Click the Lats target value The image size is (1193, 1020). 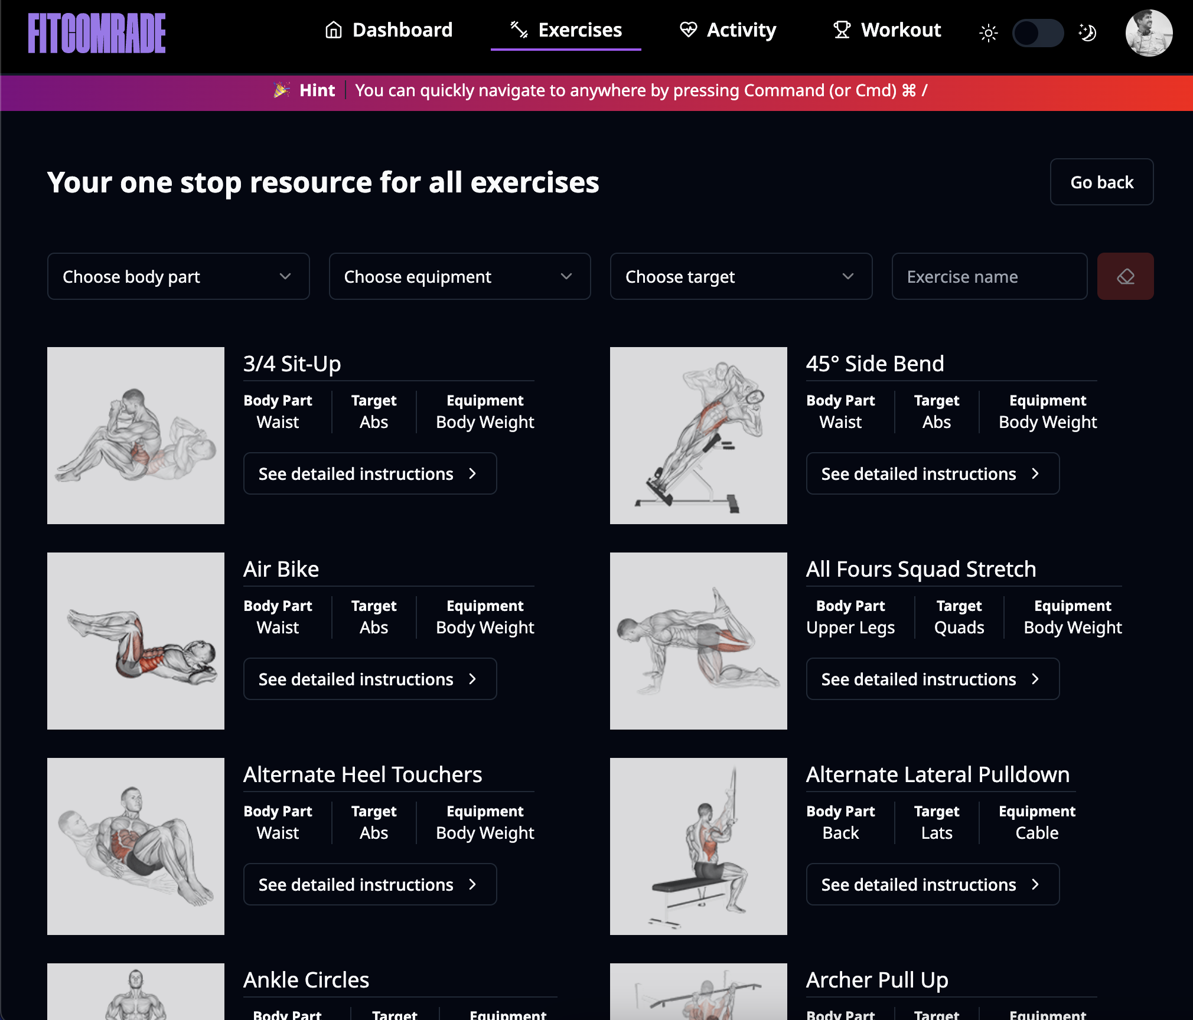pyautogui.click(x=937, y=833)
